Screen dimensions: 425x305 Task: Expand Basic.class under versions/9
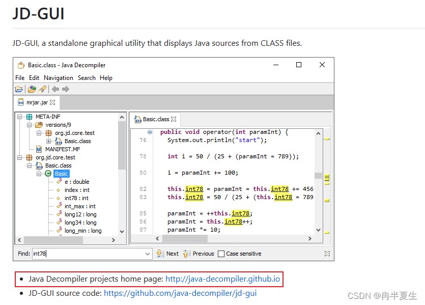coord(48,141)
